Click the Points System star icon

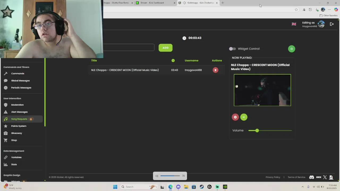[6, 126]
